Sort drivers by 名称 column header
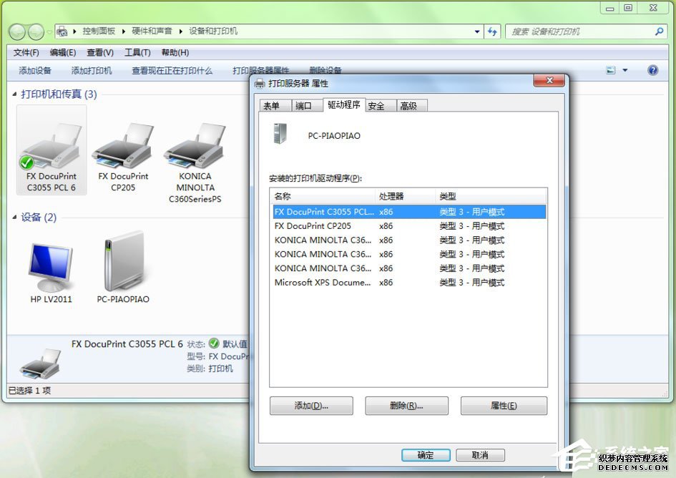This screenshot has width=676, height=478. (x=323, y=196)
